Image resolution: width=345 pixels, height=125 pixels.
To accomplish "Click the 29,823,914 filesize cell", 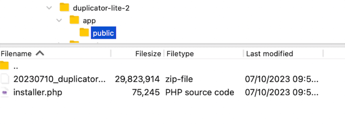I will (137, 79).
